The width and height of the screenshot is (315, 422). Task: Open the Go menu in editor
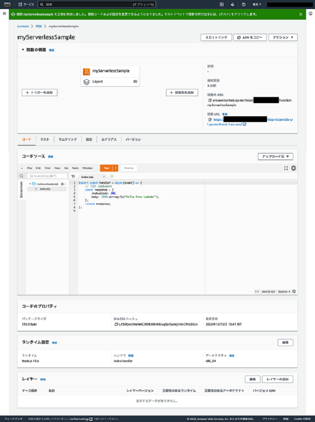click(66, 168)
